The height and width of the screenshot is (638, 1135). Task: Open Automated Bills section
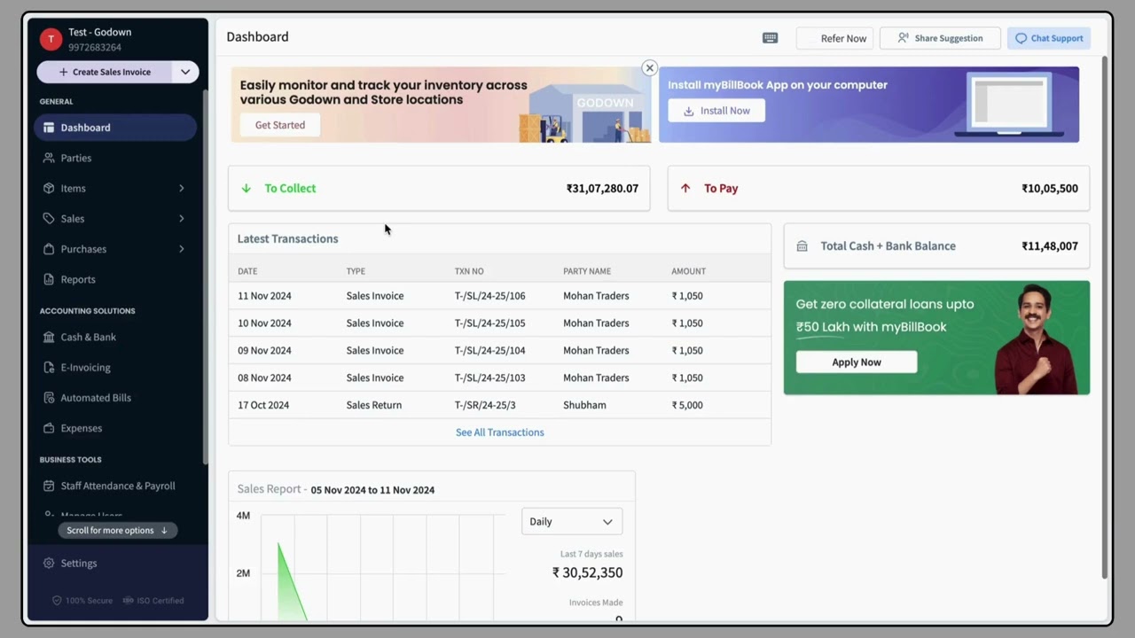pyautogui.click(x=116, y=398)
